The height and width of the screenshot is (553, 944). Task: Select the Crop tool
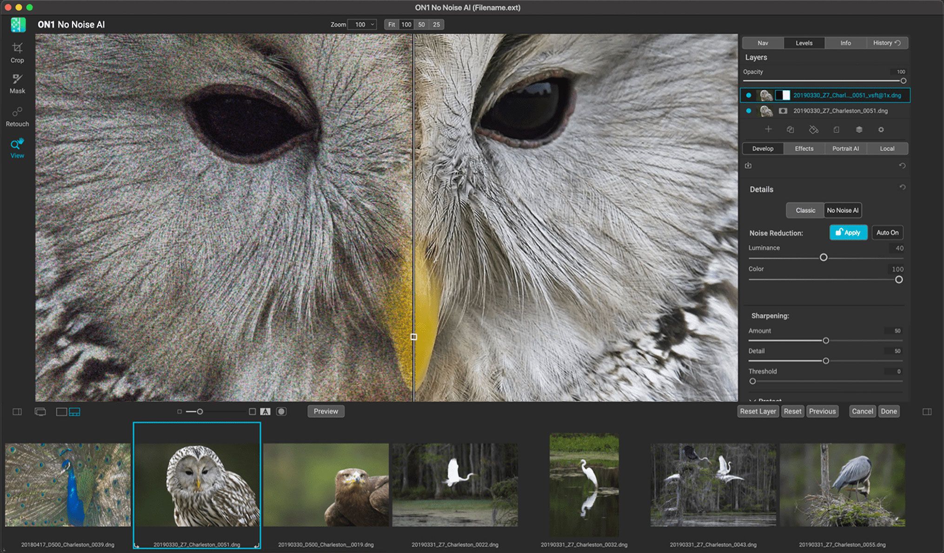tap(17, 51)
